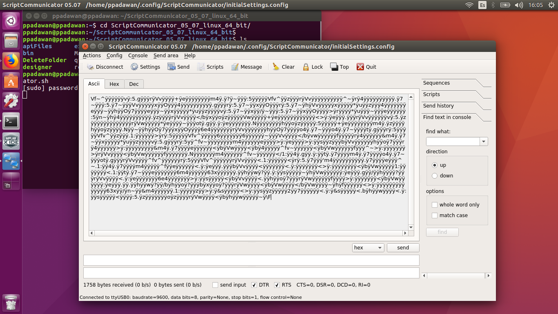Switch to the Ascii console tab

click(94, 83)
